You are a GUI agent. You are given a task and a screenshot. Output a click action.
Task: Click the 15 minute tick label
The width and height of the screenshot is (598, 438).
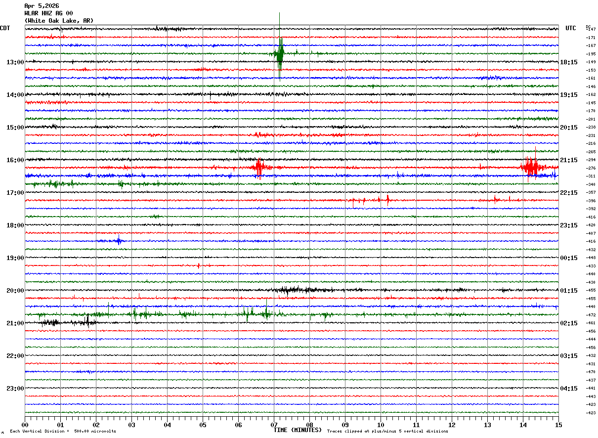pos(558,425)
